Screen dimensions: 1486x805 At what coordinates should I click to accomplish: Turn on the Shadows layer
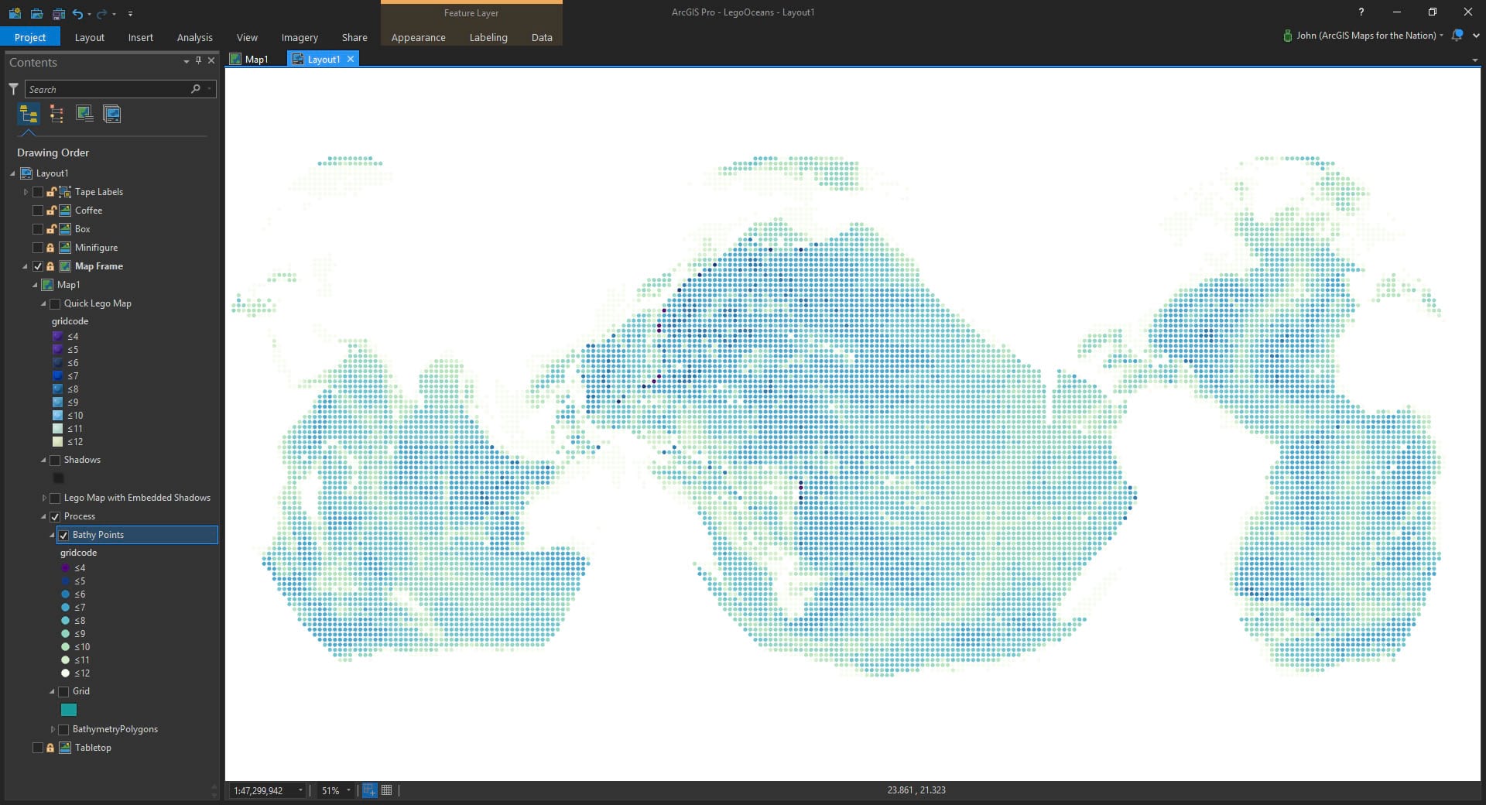55,460
